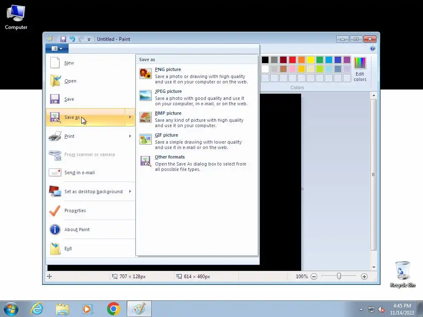
Task: Click the network tray icon
Action: 371,309
